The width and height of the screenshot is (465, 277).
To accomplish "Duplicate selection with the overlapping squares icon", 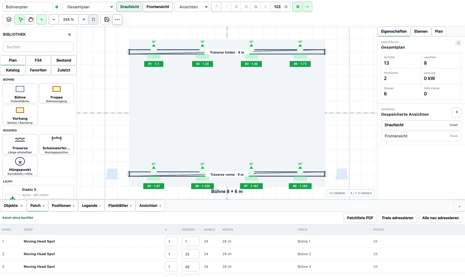I will [256, 7].
